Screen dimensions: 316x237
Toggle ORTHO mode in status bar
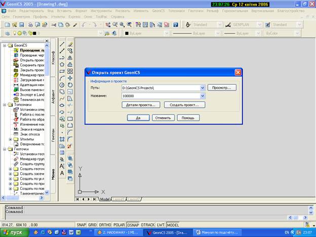105,225
